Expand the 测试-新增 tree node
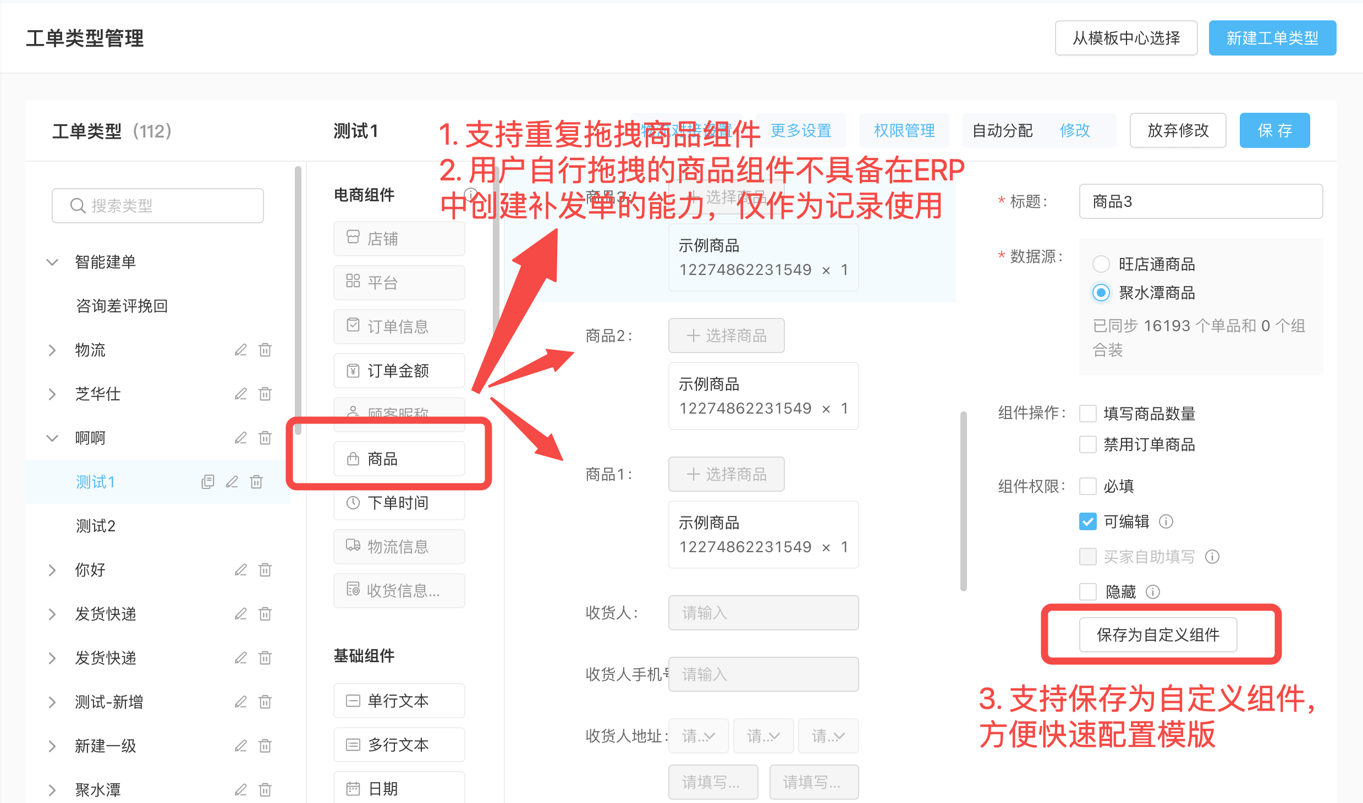 [52, 702]
